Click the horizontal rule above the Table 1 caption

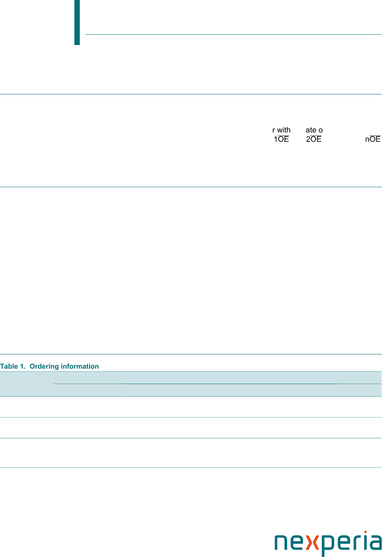191,354
